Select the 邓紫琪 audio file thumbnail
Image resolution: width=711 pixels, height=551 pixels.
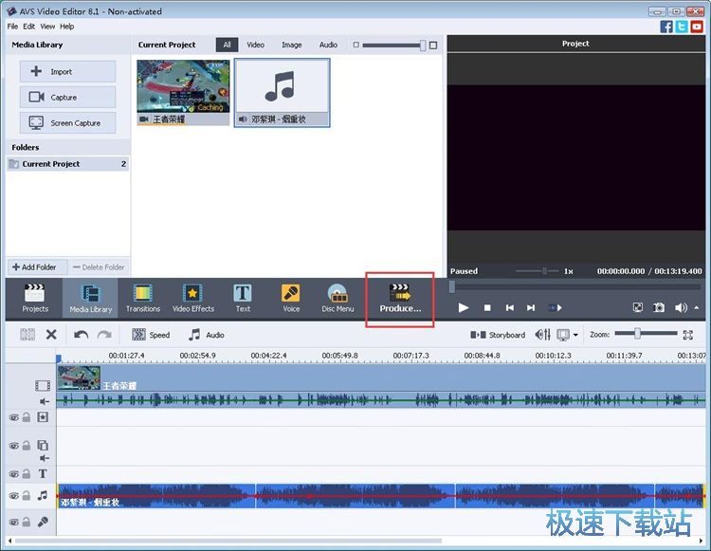click(283, 93)
